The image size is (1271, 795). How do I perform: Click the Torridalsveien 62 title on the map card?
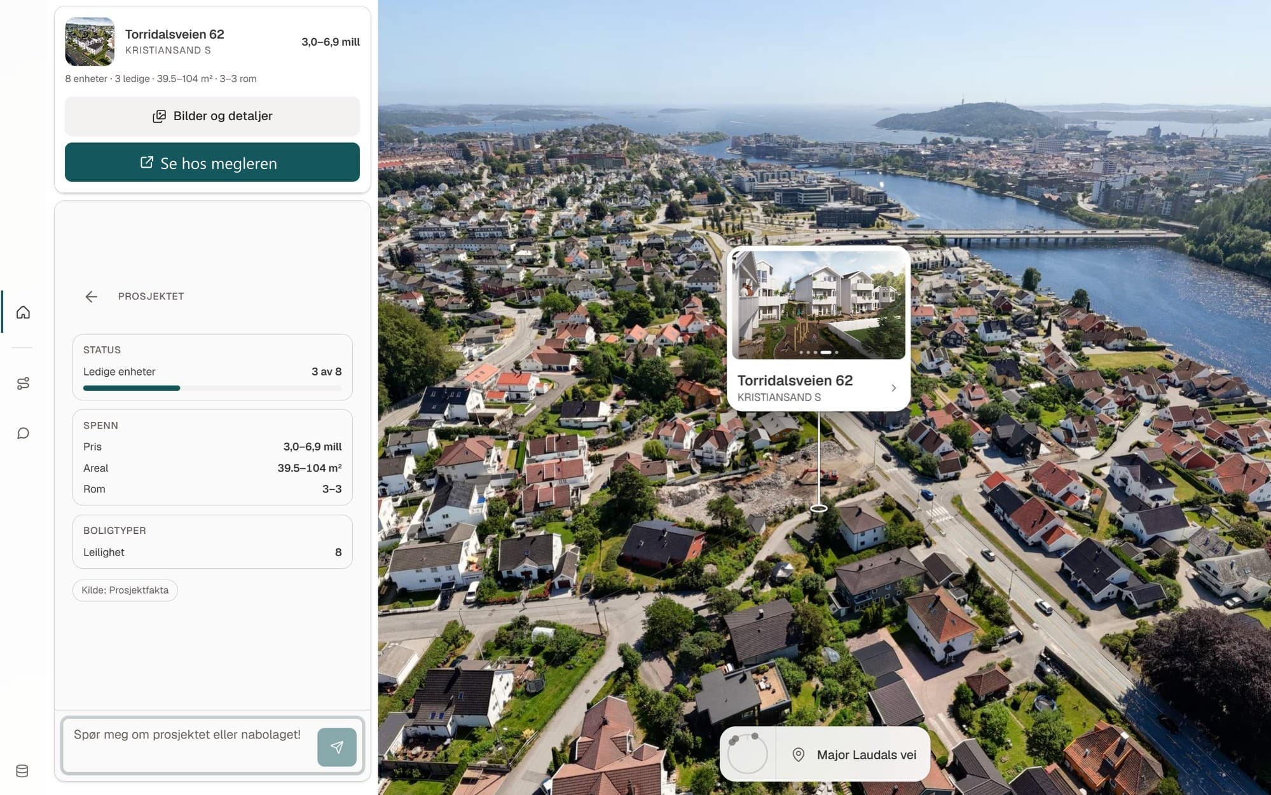click(795, 381)
